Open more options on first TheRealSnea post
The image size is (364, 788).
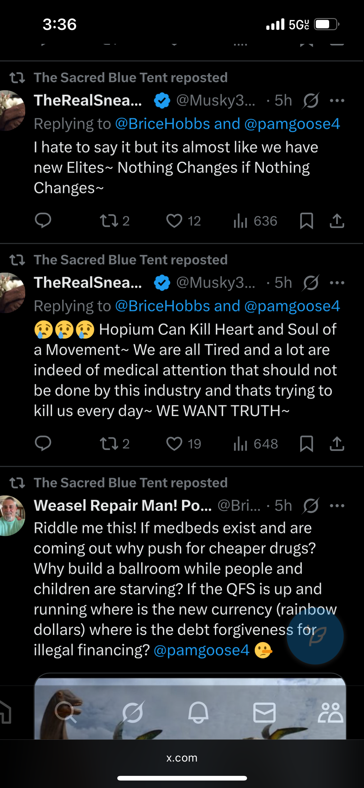pyautogui.click(x=337, y=101)
